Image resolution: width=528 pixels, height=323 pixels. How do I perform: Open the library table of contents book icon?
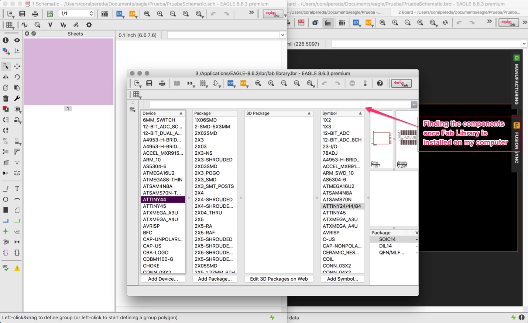click(x=177, y=83)
